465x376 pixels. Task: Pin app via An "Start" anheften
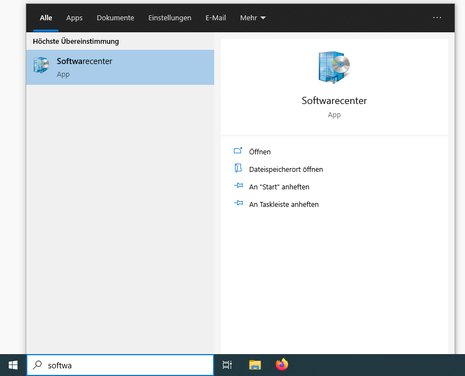279,187
